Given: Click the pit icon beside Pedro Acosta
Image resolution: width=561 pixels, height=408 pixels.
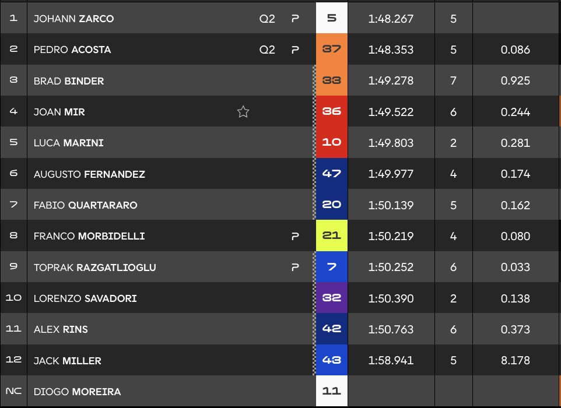Looking at the screenshot, I should pos(295,50).
